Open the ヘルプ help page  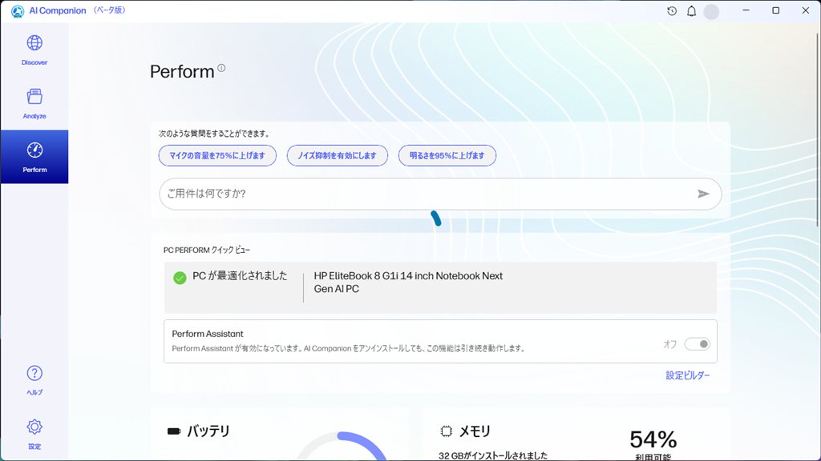pyautogui.click(x=34, y=380)
